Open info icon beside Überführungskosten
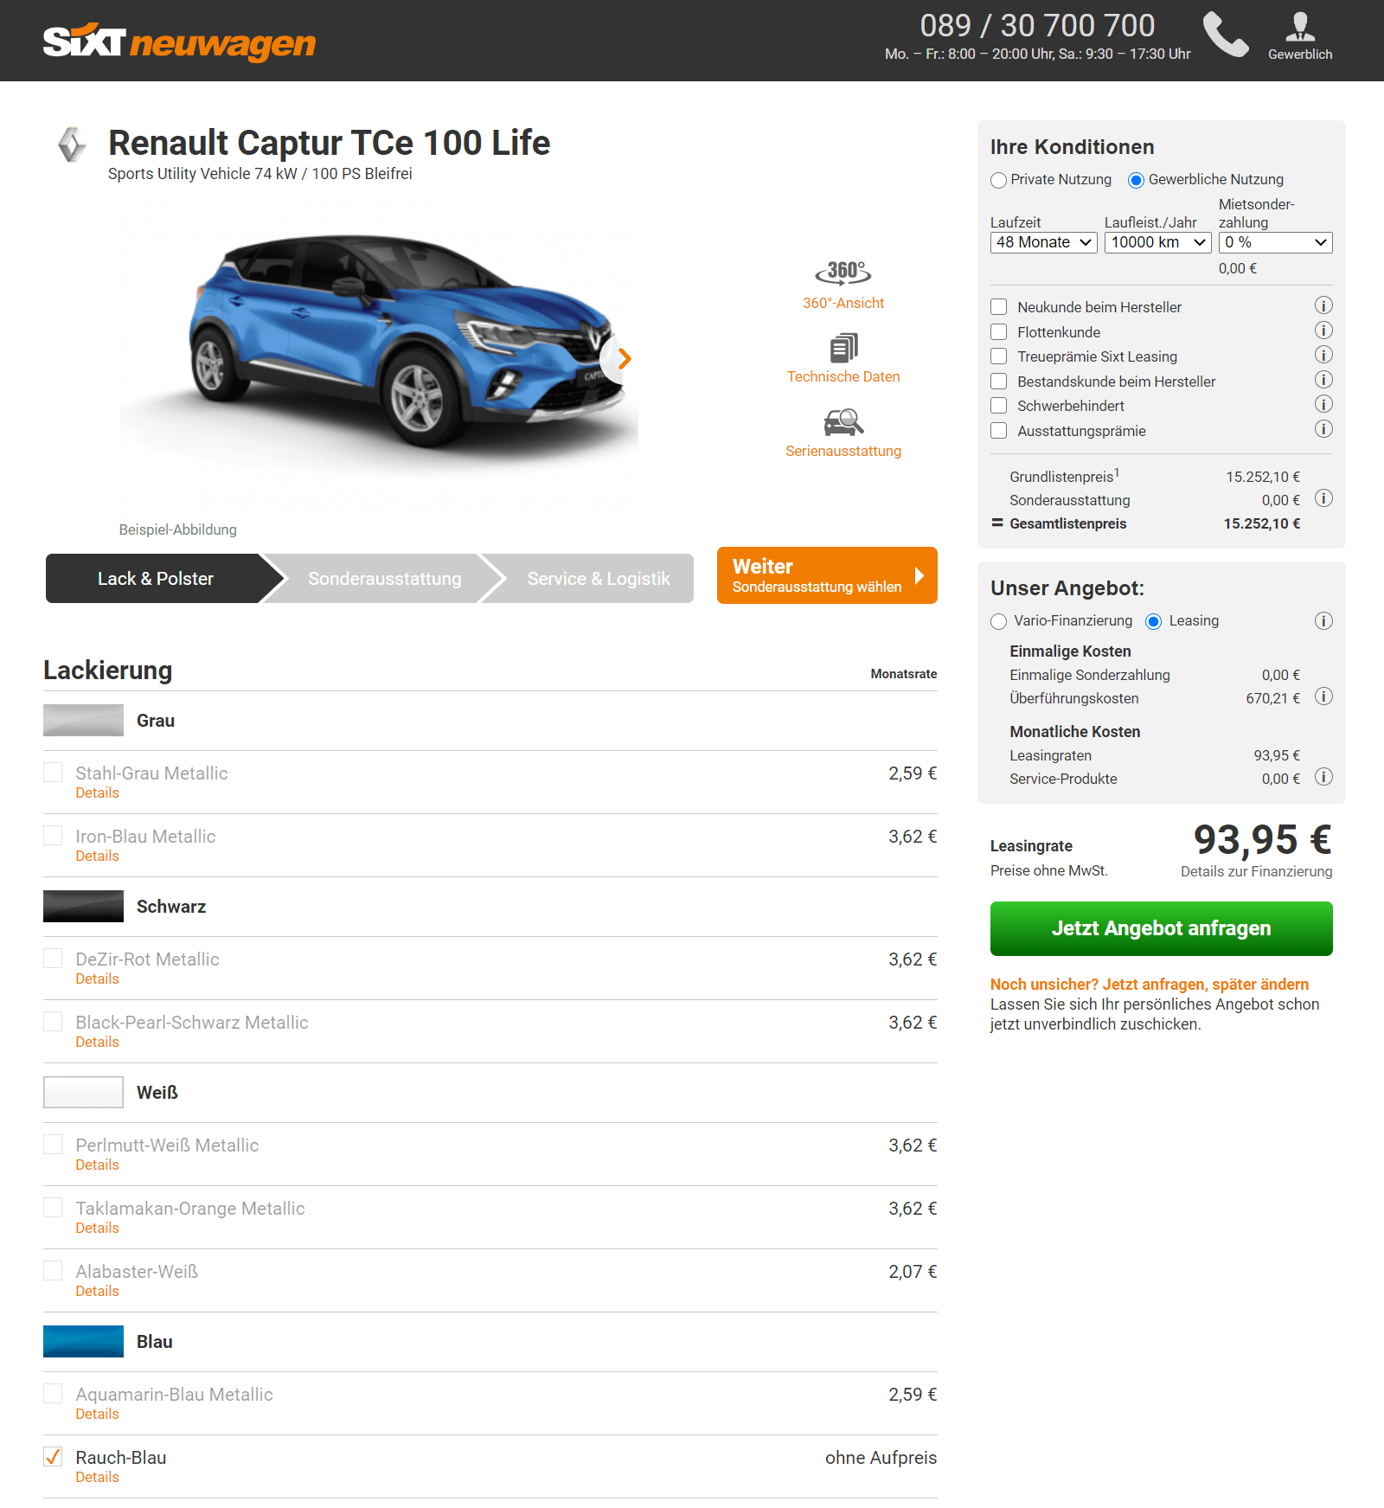The height and width of the screenshot is (1508, 1384). point(1323,696)
